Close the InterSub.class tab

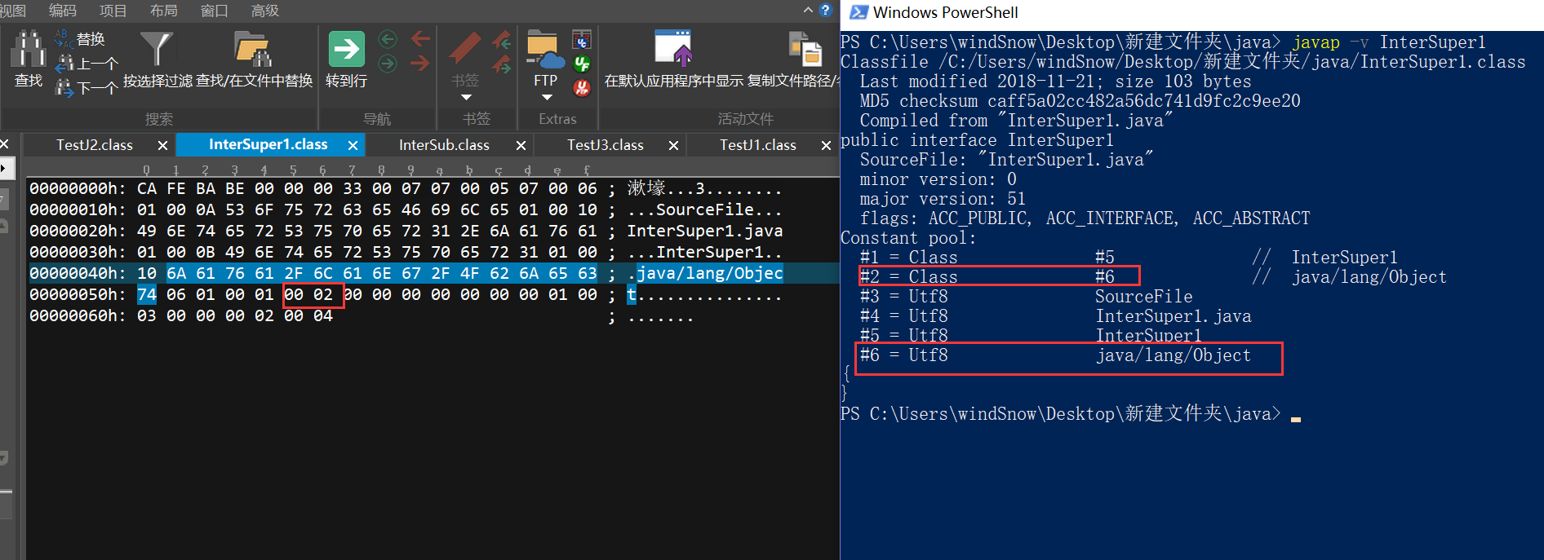coord(521,145)
